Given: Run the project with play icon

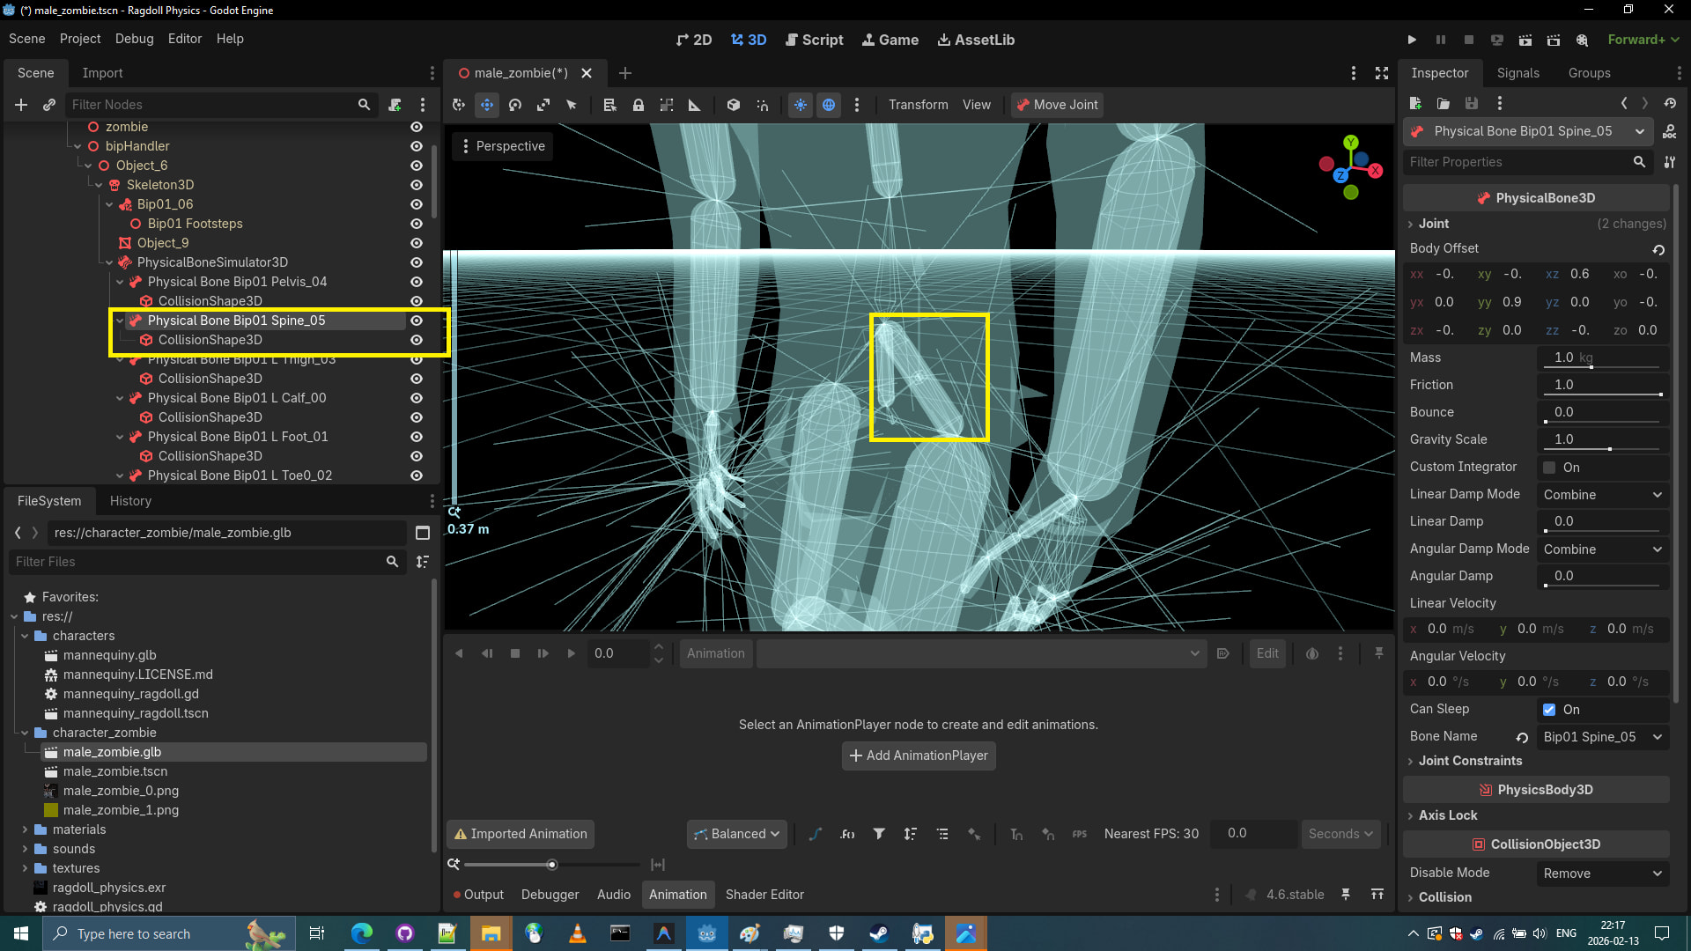Looking at the screenshot, I should [1412, 40].
